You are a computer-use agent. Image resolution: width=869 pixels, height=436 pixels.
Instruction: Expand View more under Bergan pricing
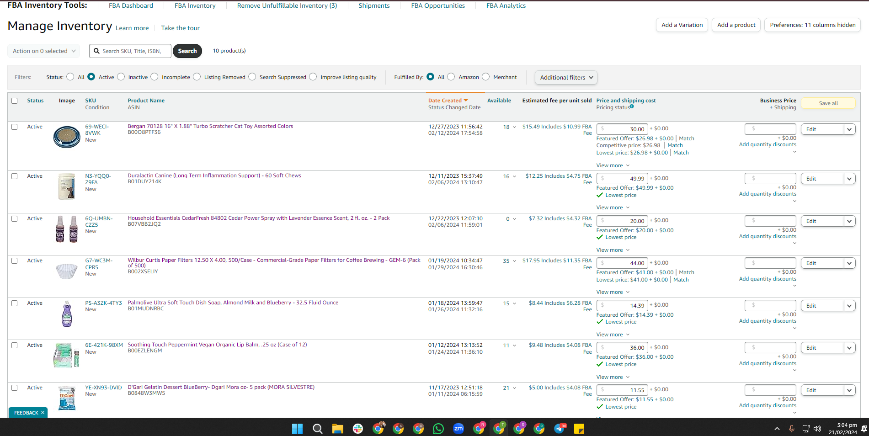pos(613,165)
